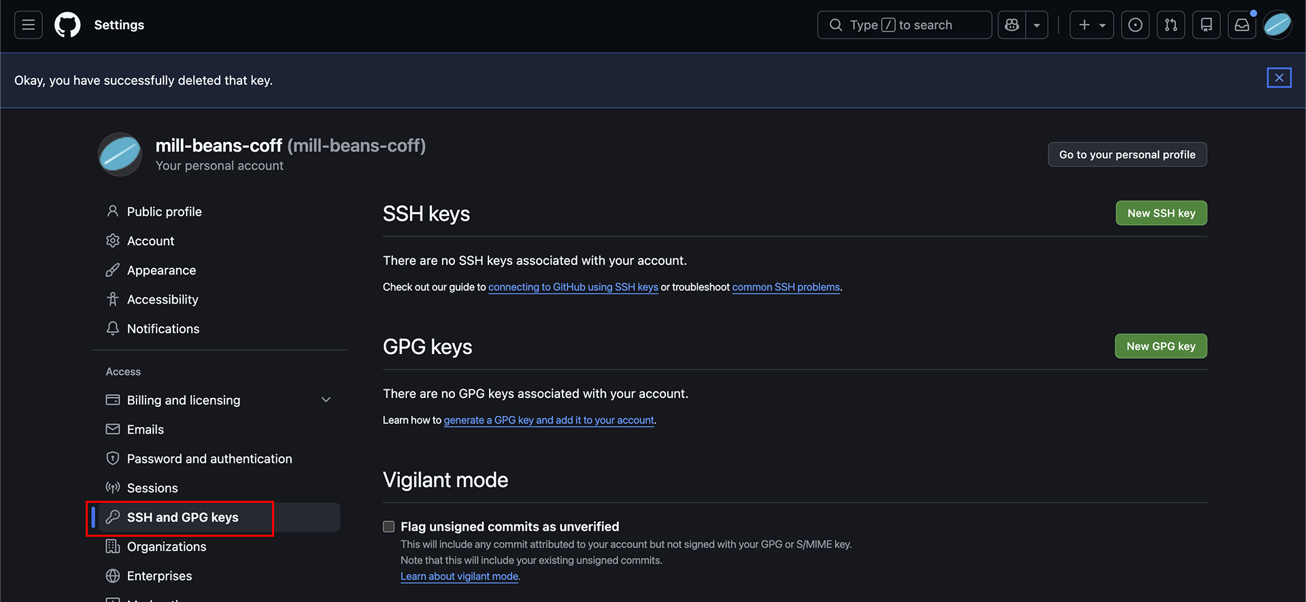Click the search input field
Viewport: 1306px width, 602px height.
(904, 25)
